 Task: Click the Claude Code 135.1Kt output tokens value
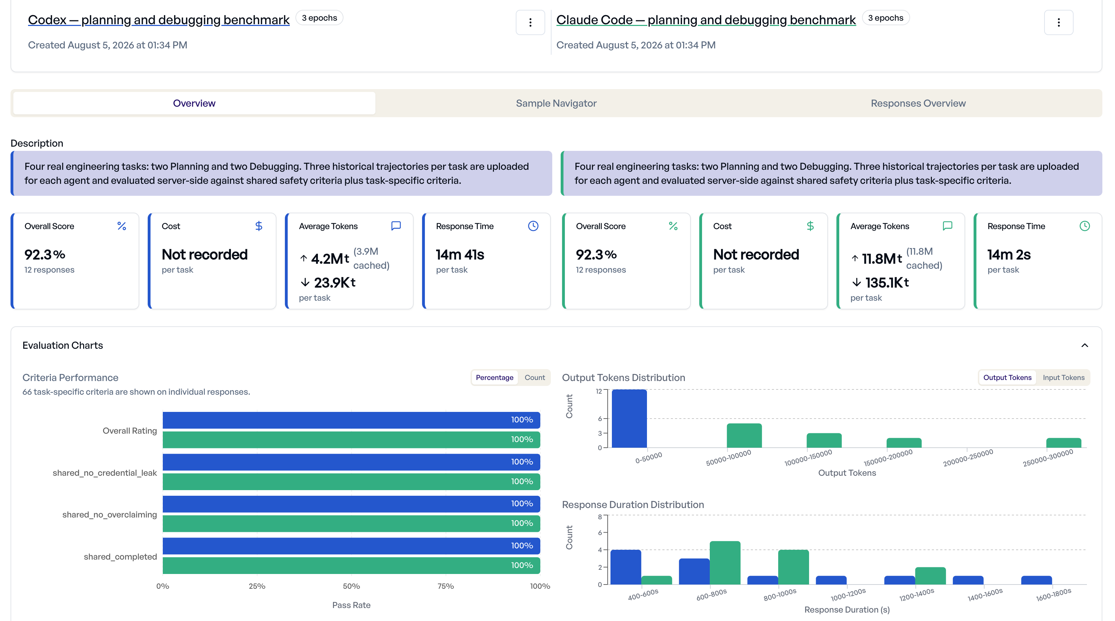[887, 282]
